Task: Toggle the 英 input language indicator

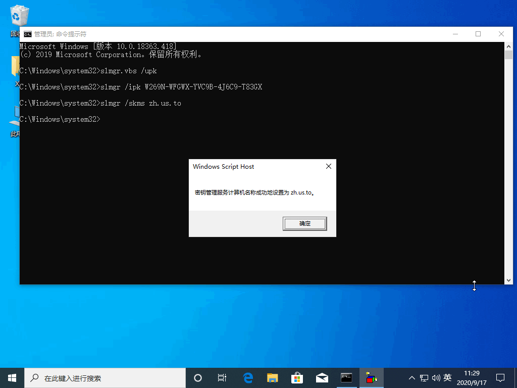Action: click(447, 378)
